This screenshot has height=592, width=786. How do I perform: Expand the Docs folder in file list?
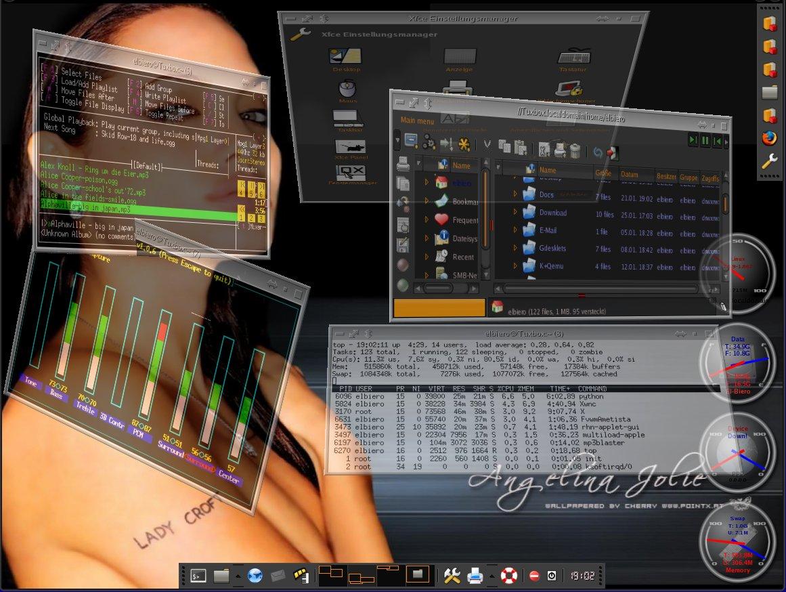pyautogui.click(x=515, y=193)
